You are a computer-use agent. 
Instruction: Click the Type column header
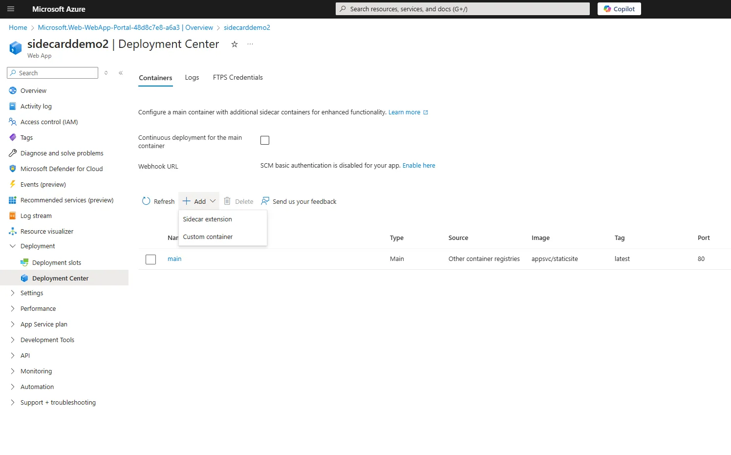pos(397,238)
